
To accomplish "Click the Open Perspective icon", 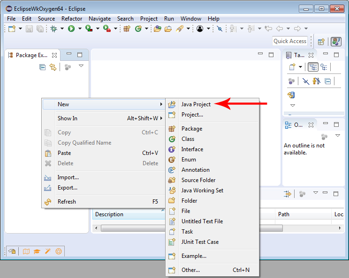I will click(x=321, y=42).
